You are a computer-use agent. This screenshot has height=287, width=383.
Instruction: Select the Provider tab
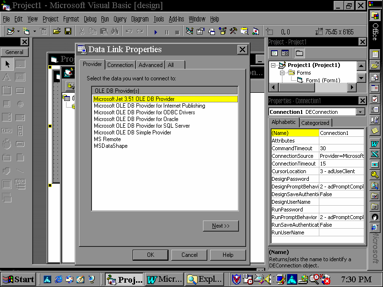click(92, 64)
